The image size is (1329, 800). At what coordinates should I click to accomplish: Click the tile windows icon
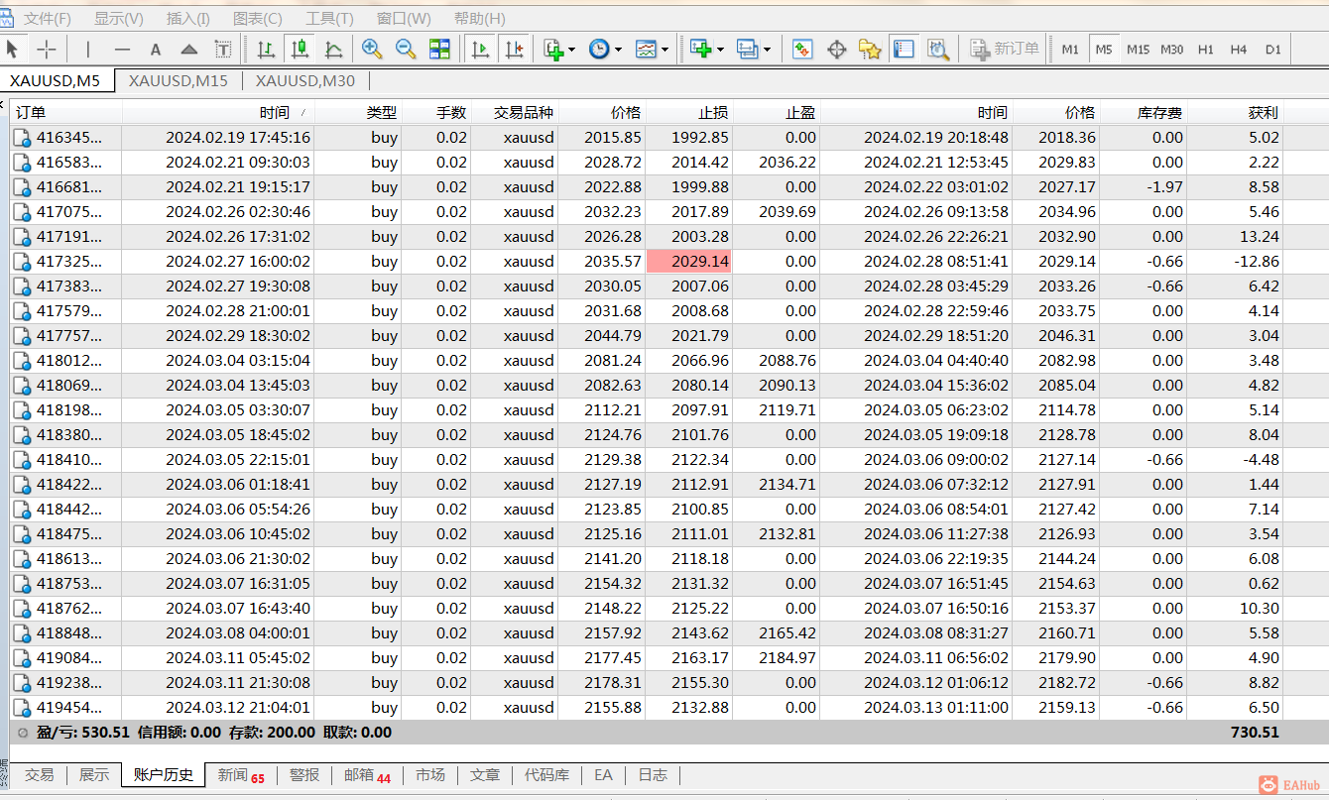[x=439, y=49]
